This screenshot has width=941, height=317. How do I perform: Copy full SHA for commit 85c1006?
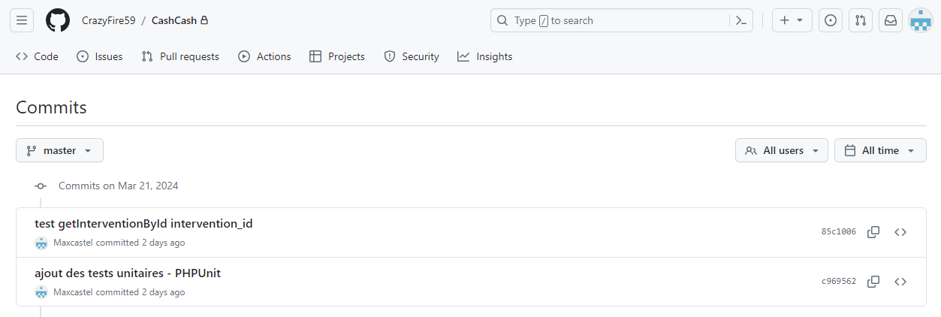[873, 232]
